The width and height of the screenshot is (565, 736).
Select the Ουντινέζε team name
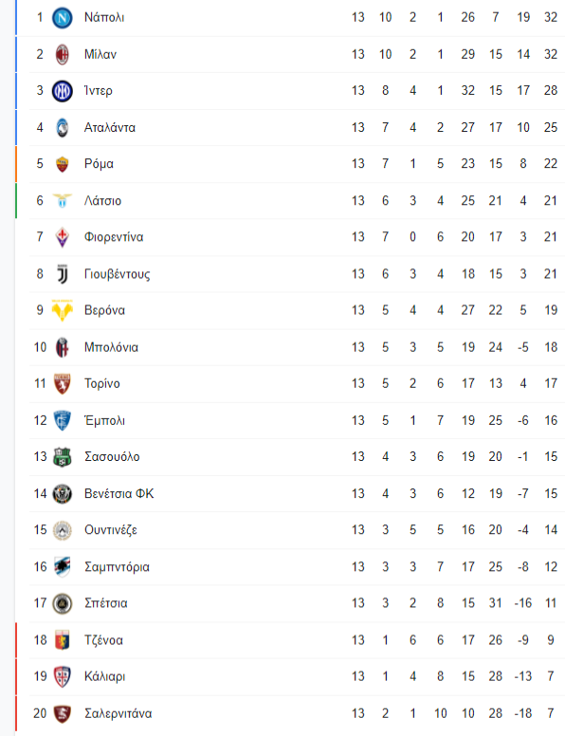[111, 530]
